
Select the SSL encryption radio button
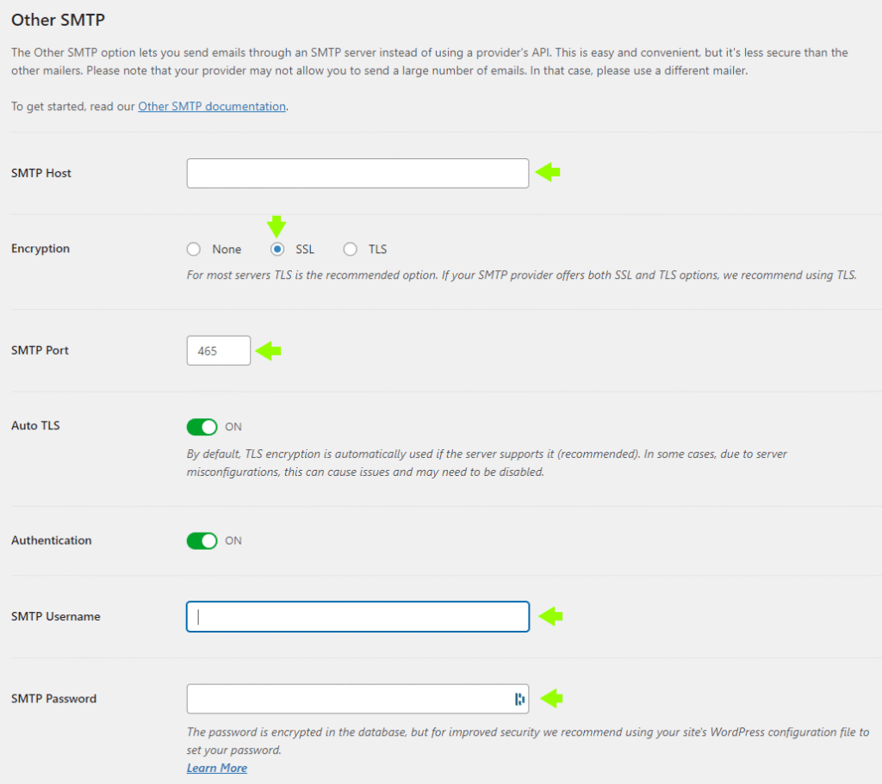point(277,250)
